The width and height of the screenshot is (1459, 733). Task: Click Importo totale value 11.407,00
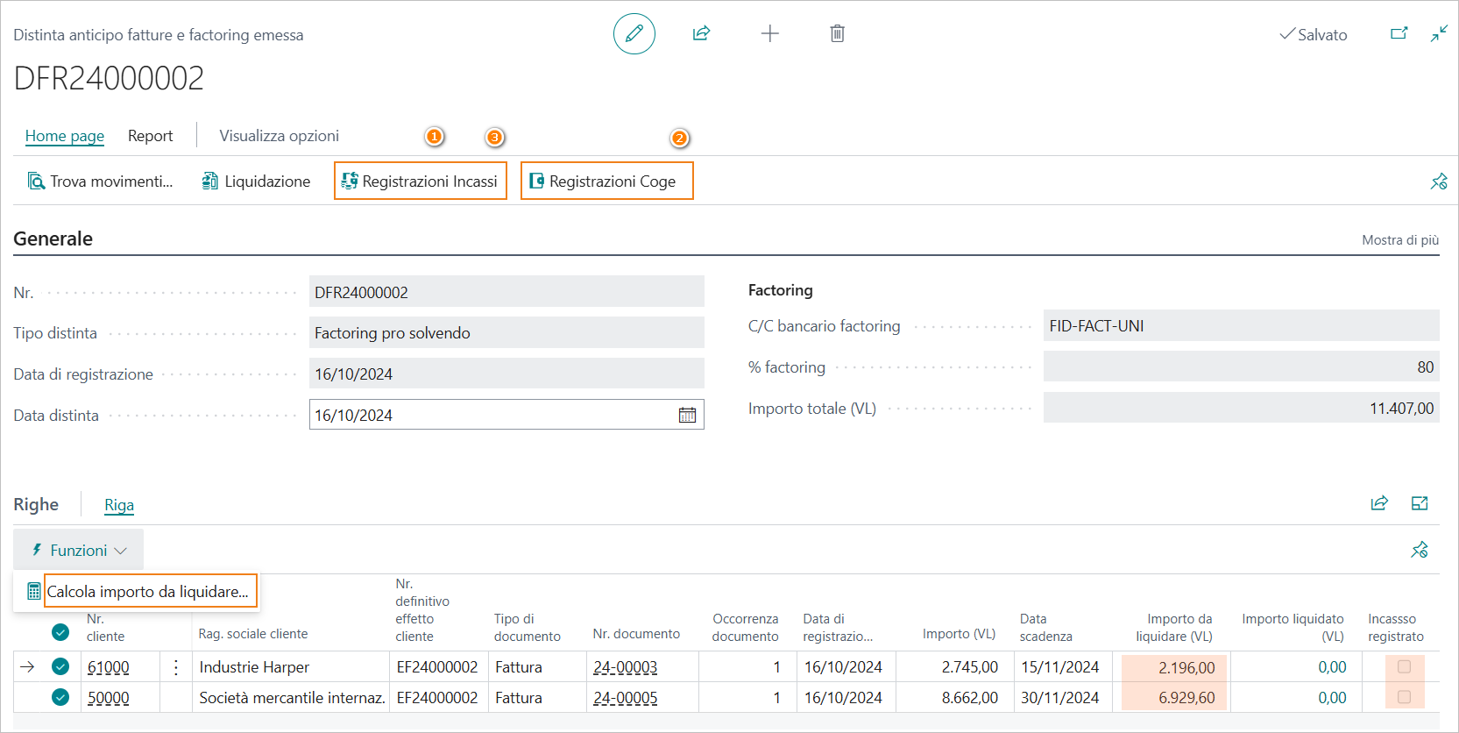tap(1242, 408)
